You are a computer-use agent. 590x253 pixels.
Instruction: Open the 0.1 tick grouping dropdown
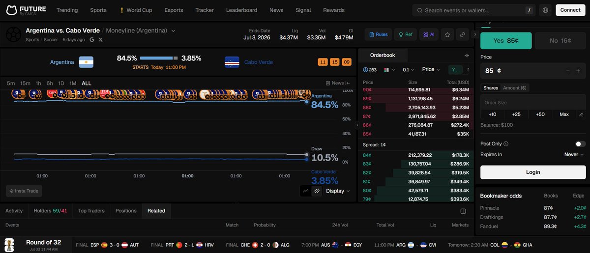(408, 70)
